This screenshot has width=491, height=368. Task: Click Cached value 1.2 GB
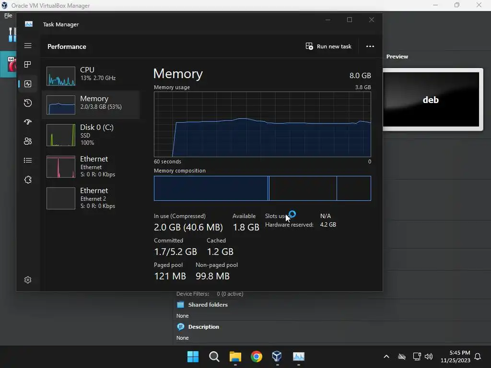220,252
